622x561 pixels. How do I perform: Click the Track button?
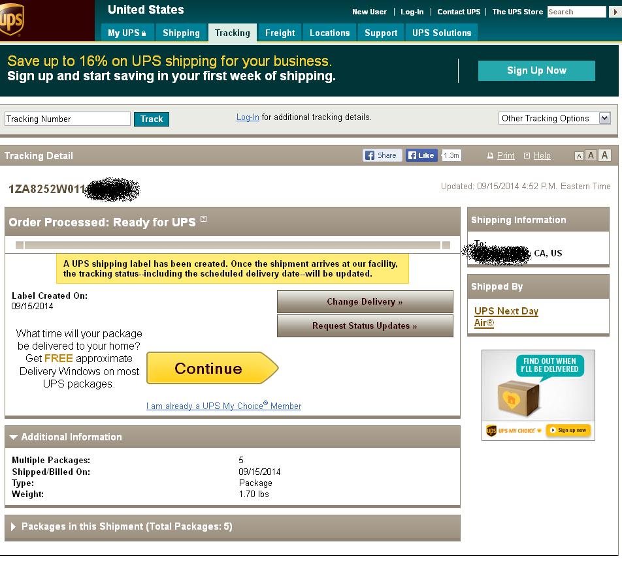(152, 119)
